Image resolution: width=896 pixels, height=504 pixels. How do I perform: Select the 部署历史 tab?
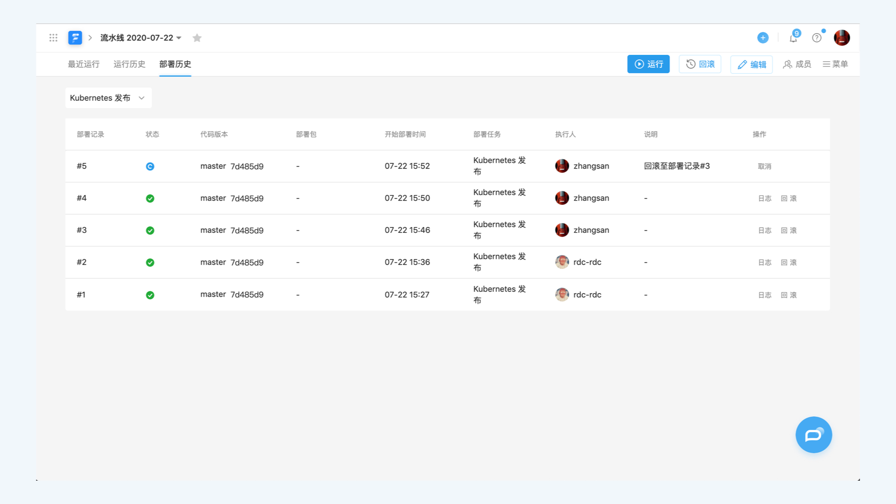pos(175,64)
